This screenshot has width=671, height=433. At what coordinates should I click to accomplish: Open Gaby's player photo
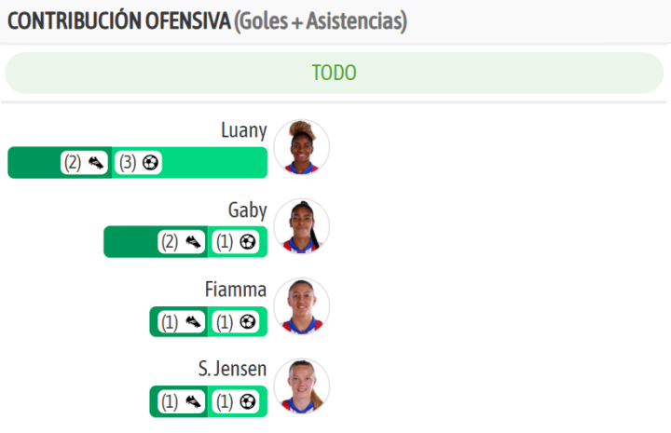tap(302, 226)
